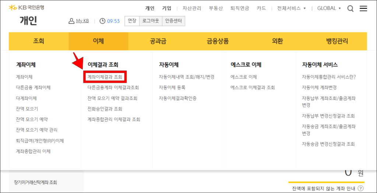The width and height of the screenshot is (377, 193).
Task: Open 잔액 모으기 예약 결과조회 link
Action: pyautogui.click(x=113, y=98)
